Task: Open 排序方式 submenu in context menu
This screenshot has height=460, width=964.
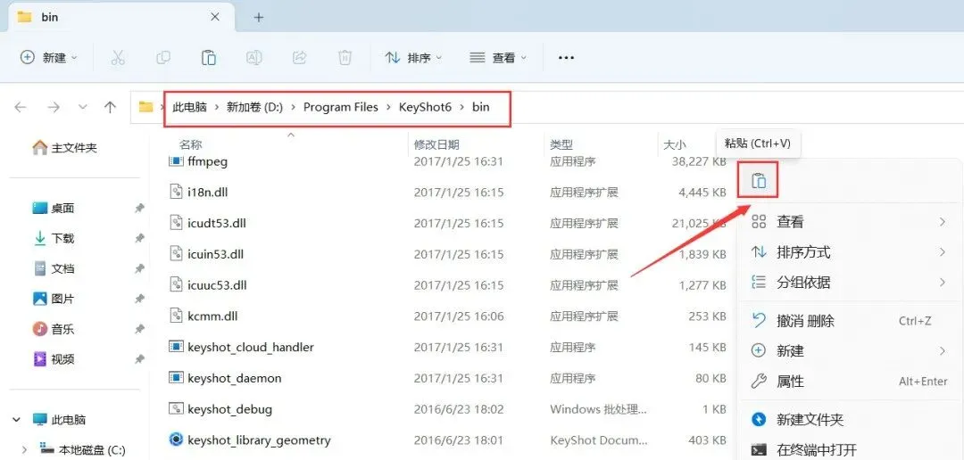Action: tap(850, 251)
